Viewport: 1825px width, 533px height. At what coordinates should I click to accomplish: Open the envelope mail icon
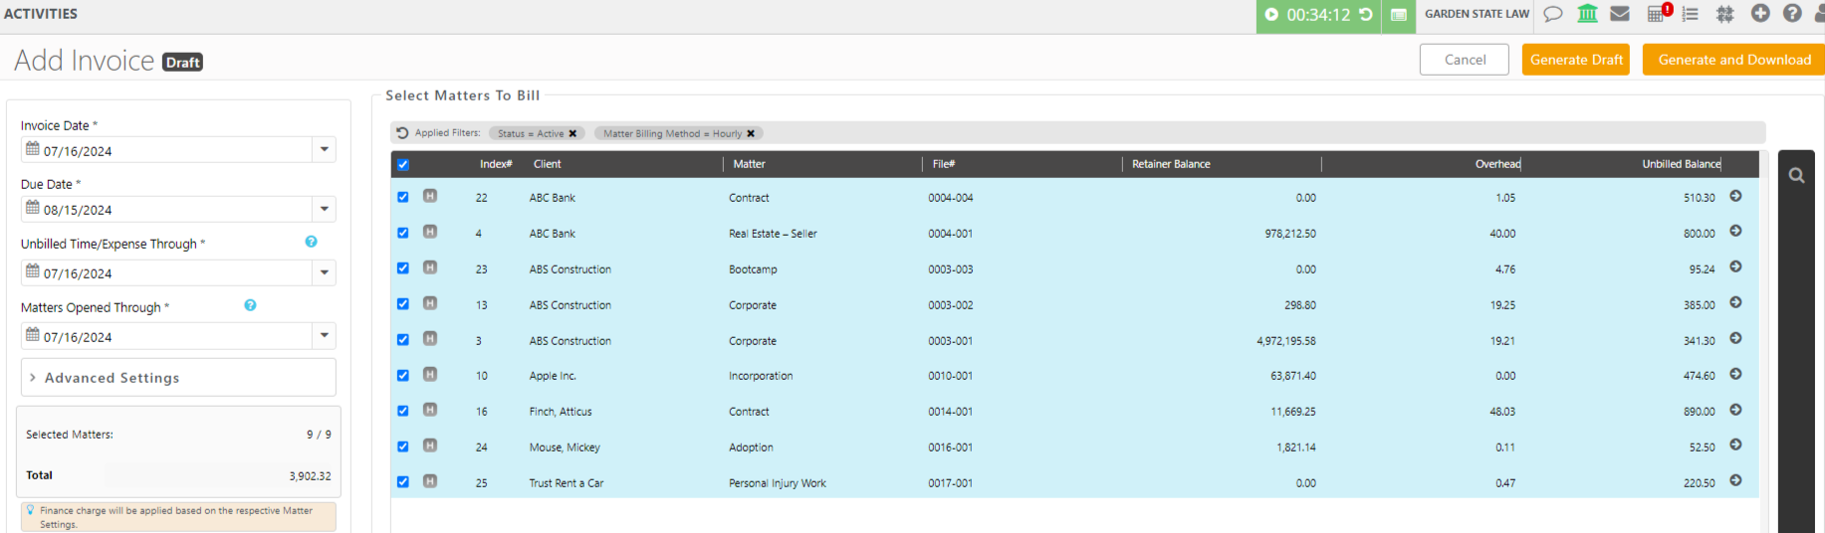1620,14
